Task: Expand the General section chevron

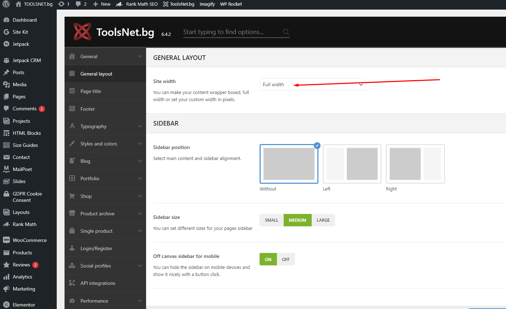Action: click(140, 56)
